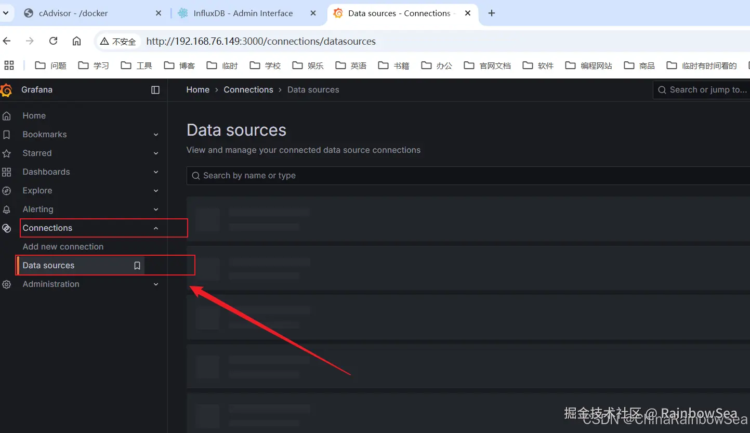The image size is (750, 433).
Task: Open the 官网文档 bookmark folder
Action: (x=488, y=65)
